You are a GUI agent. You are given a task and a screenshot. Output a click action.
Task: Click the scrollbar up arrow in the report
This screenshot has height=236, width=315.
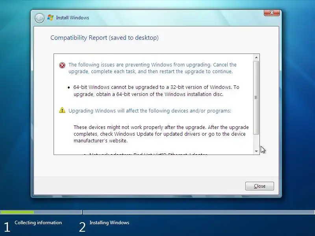click(256, 57)
